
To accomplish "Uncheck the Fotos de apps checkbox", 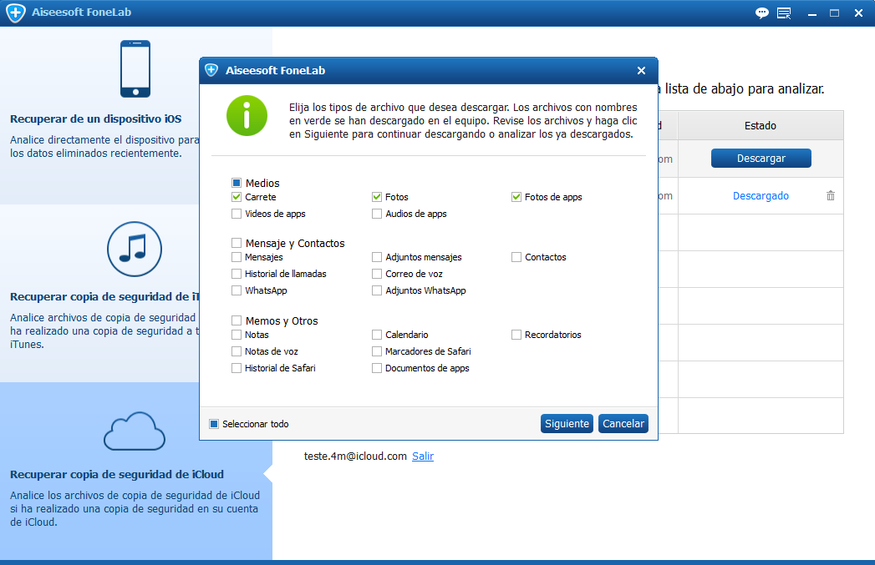I will pos(516,197).
